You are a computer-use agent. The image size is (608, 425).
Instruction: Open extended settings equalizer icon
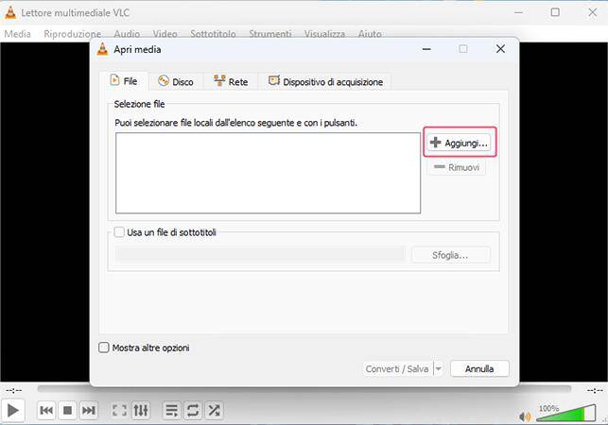pos(140,410)
